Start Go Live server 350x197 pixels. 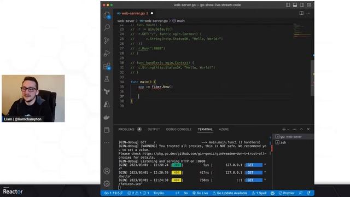click(200, 193)
